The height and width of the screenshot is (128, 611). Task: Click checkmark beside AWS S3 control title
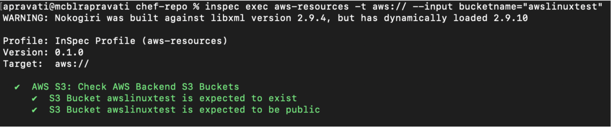pyautogui.click(x=17, y=87)
